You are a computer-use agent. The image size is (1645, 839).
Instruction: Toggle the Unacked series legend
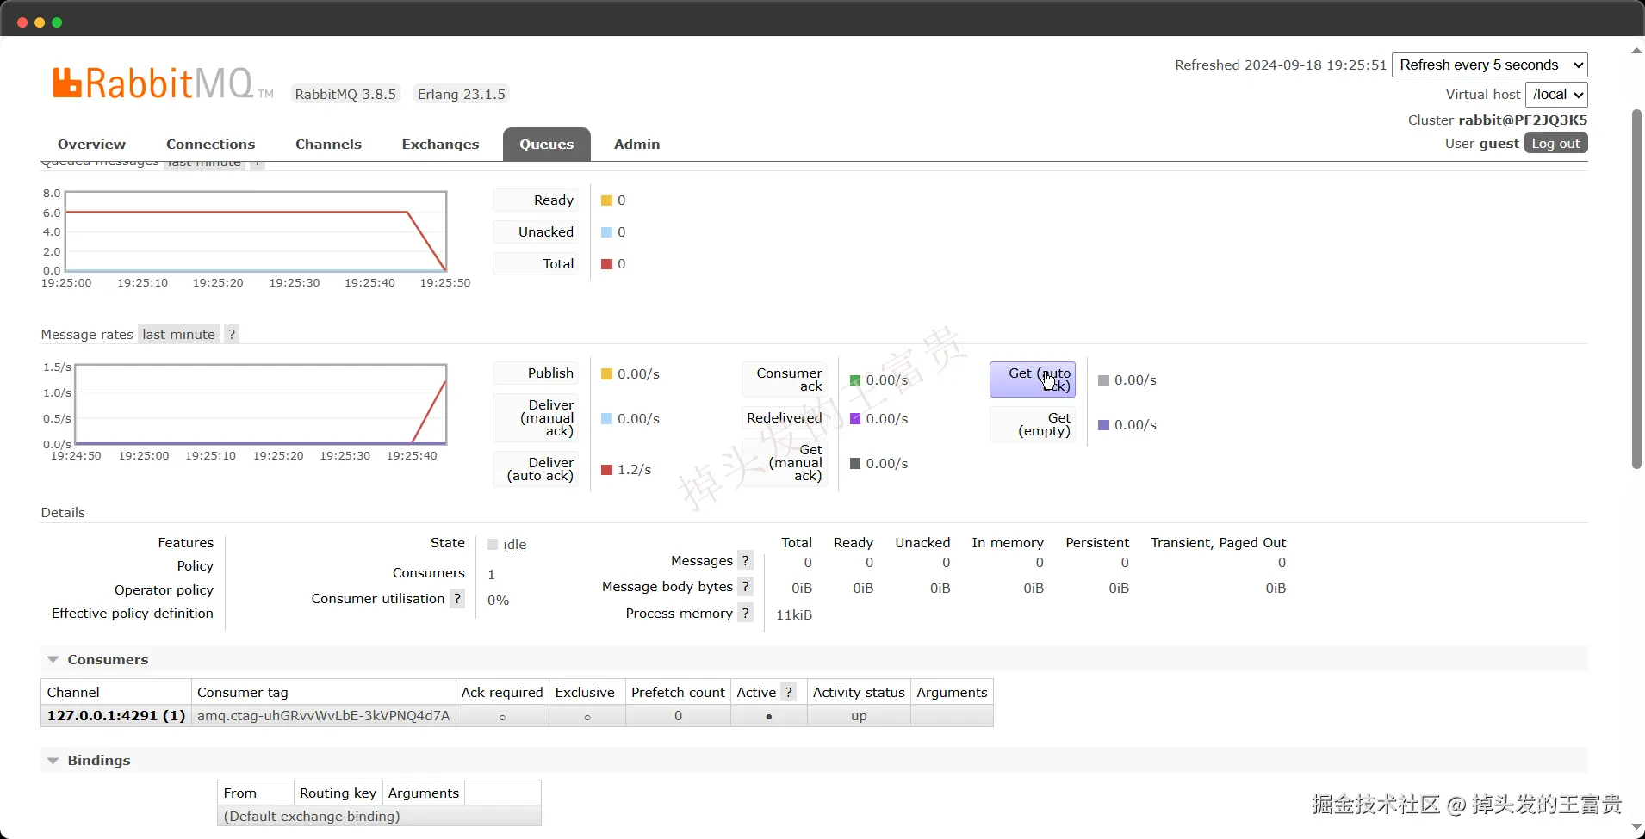click(x=536, y=232)
